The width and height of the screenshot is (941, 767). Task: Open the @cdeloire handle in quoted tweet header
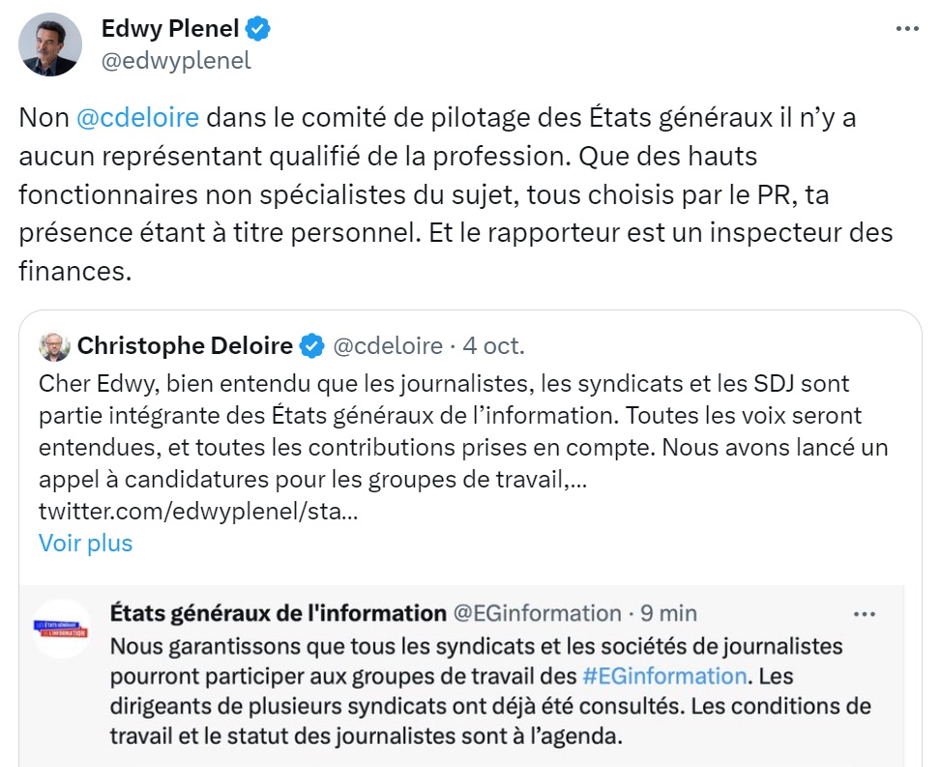tap(388, 345)
